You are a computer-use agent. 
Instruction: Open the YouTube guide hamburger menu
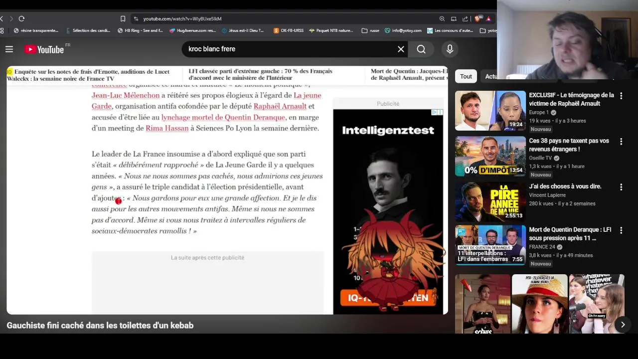point(9,49)
